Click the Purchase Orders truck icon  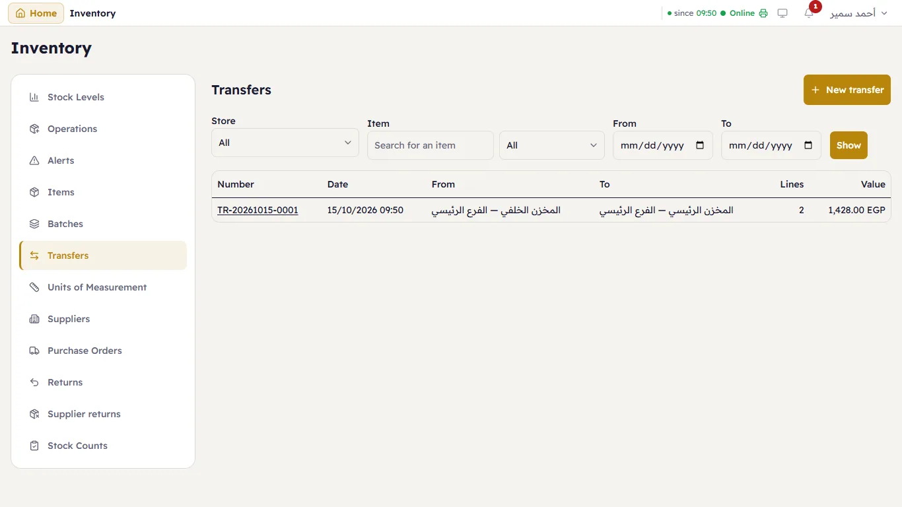(34, 351)
